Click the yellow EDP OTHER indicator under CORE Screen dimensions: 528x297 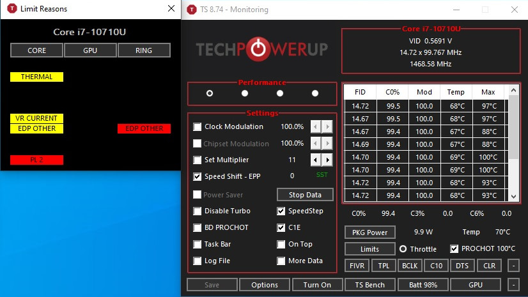[x=36, y=128]
